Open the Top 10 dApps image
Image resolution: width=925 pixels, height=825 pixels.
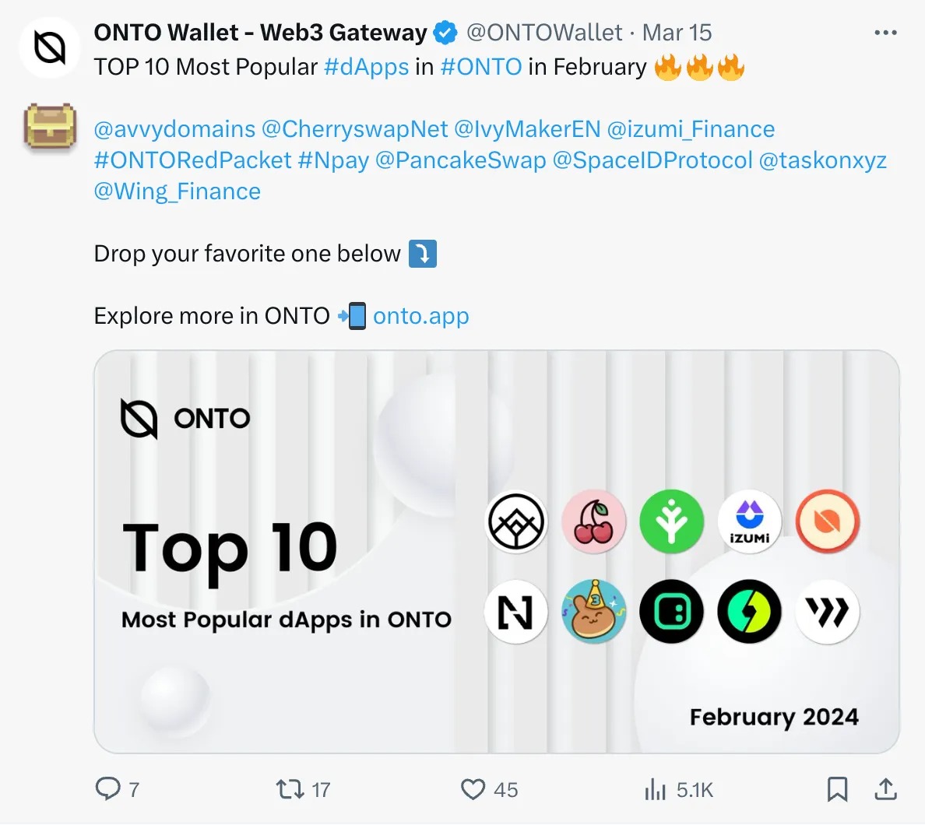point(496,551)
